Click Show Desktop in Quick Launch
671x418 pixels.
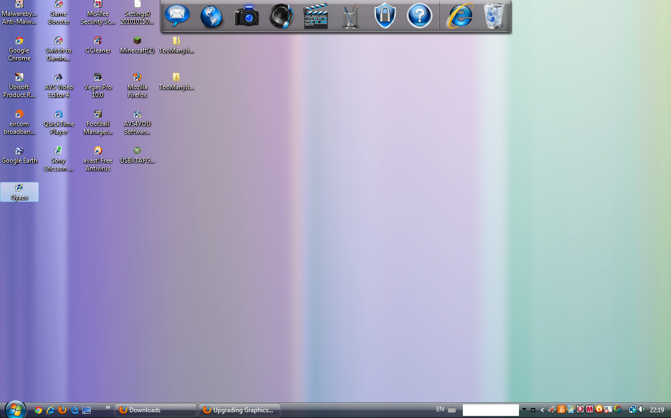pos(86,410)
